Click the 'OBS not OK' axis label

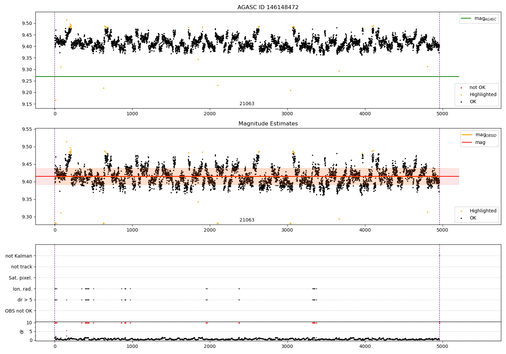point(19,311)
